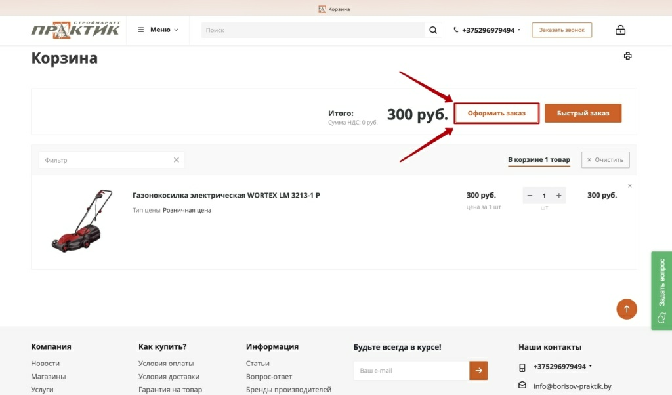Click the Praktik store logo

[x=75, y=30]
